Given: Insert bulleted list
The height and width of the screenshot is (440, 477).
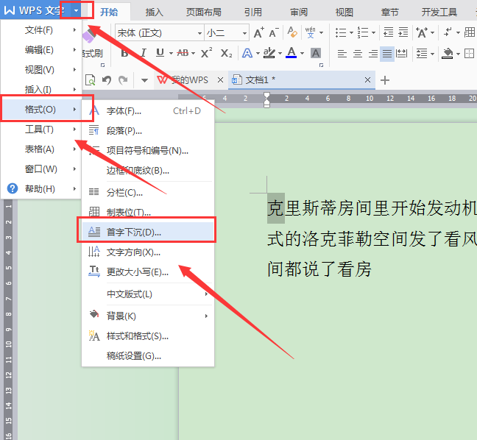Looking at the screenshot, I should (341, 32).
